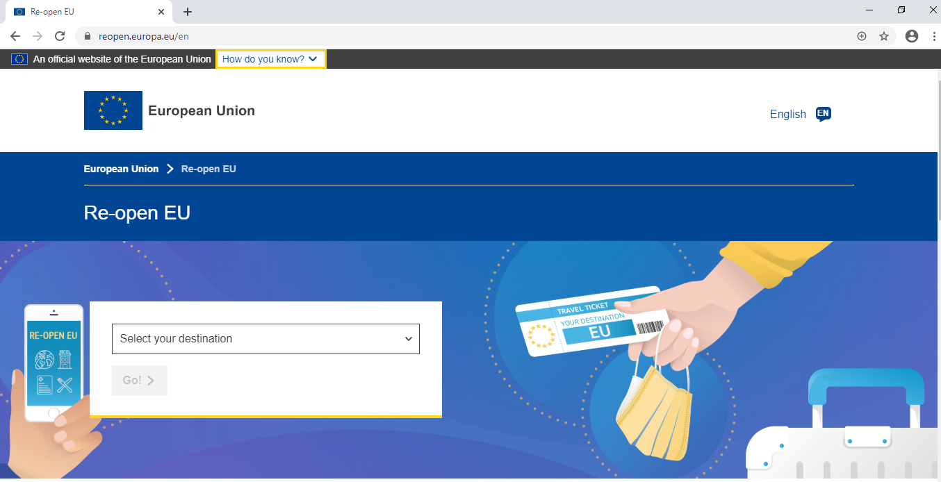The height and width of the screenshot is (482, 941).
Task: Open the English language selector
Action: coord(788,115)
